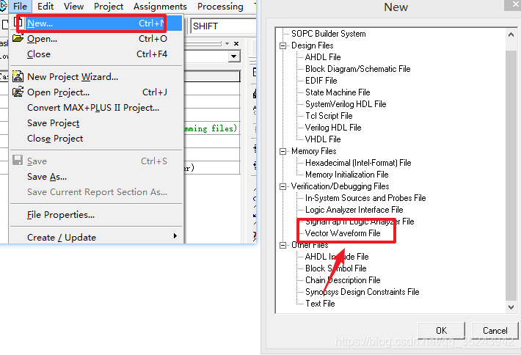This screenshot has width=521, height=355.
Task: Click the Open Project icon
Action: click(18, 92)
